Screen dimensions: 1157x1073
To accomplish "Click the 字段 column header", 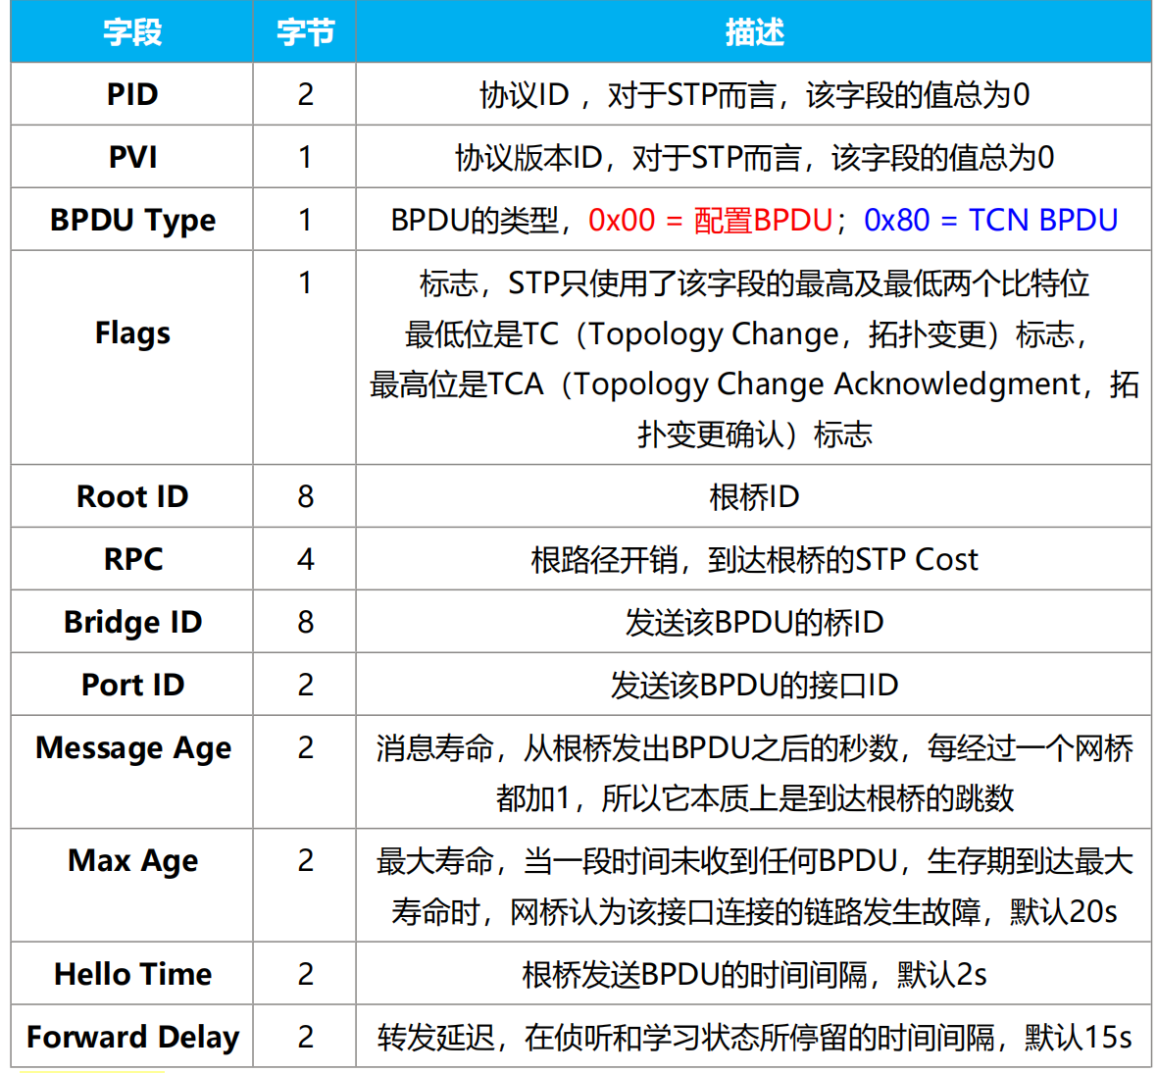I will pos(132,31).
